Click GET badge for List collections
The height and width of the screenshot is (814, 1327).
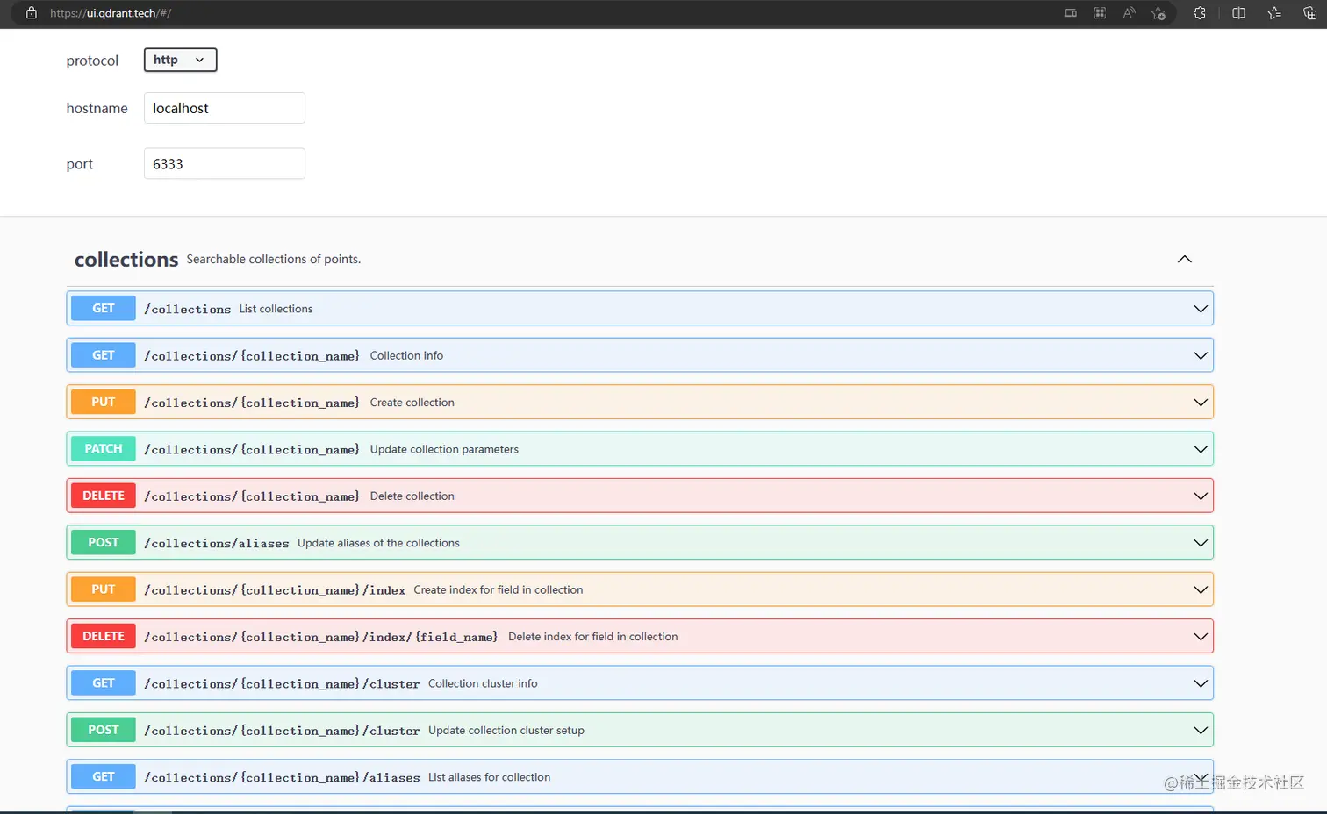point(104,309)
